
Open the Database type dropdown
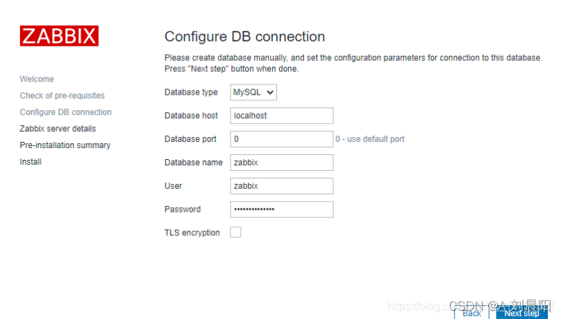click(x=253, y=92)
